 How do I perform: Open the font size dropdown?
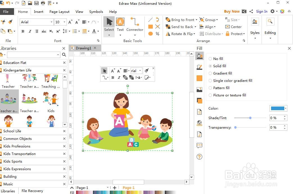[64, 22]
